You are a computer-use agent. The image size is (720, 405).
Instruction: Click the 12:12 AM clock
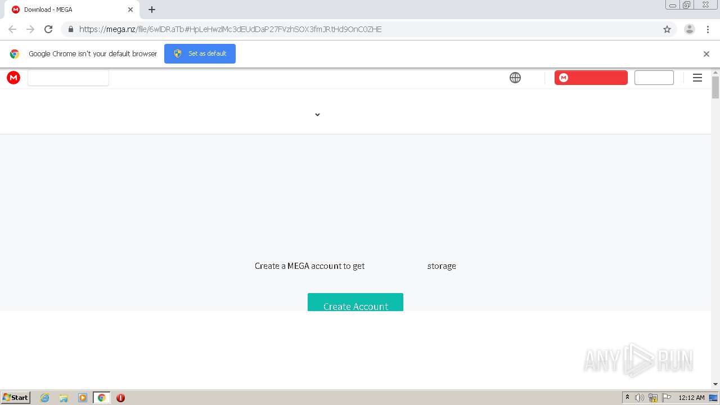(691, 398)
